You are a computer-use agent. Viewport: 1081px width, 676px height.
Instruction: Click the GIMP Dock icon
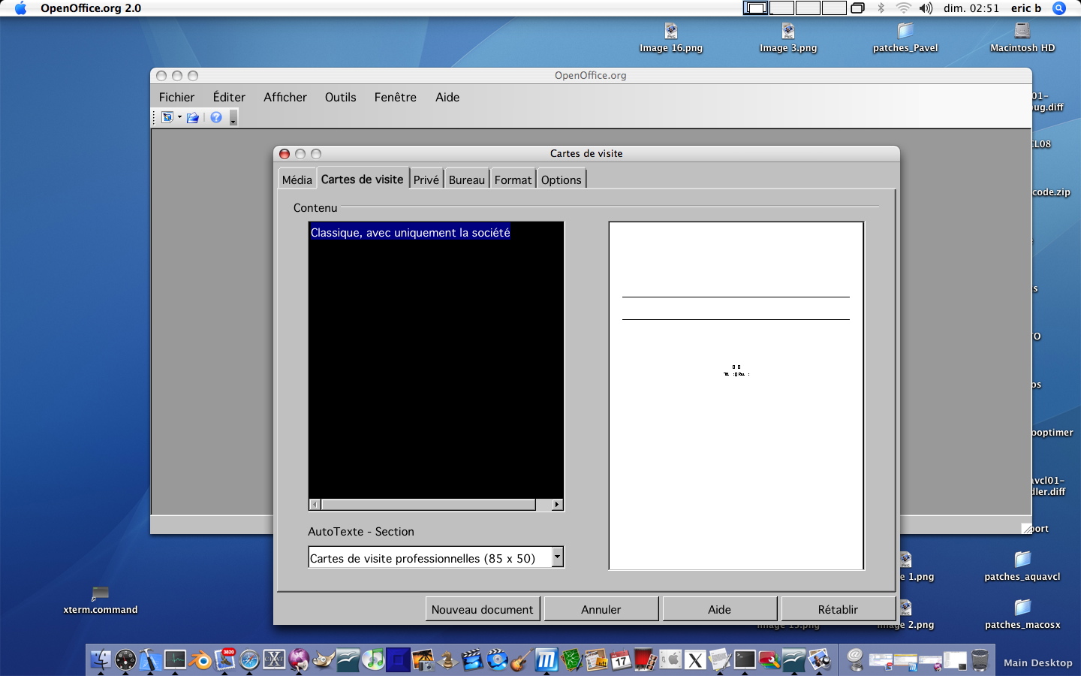pyautogui.click(x=324, y=659)
